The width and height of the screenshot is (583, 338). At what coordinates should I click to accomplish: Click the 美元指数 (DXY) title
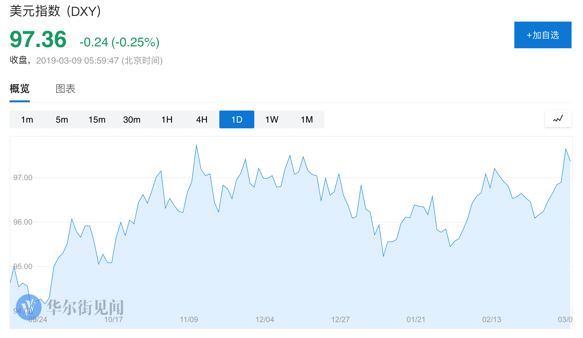[x=55, y=11]
